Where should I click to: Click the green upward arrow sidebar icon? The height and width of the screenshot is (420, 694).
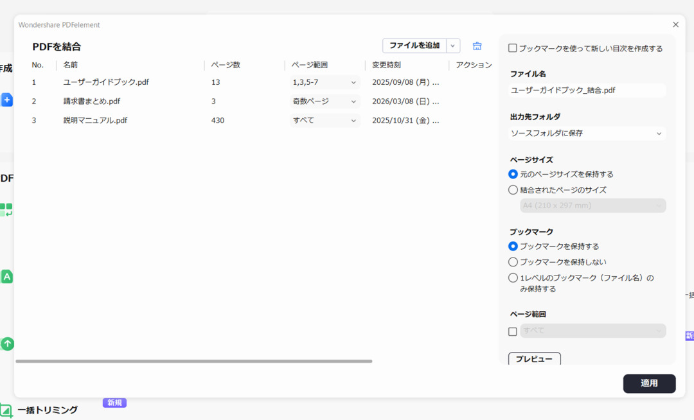[7, 344]
